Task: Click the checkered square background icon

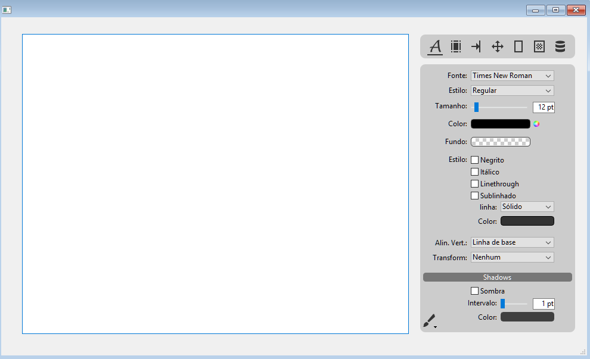Action: (x=539, y=46)
